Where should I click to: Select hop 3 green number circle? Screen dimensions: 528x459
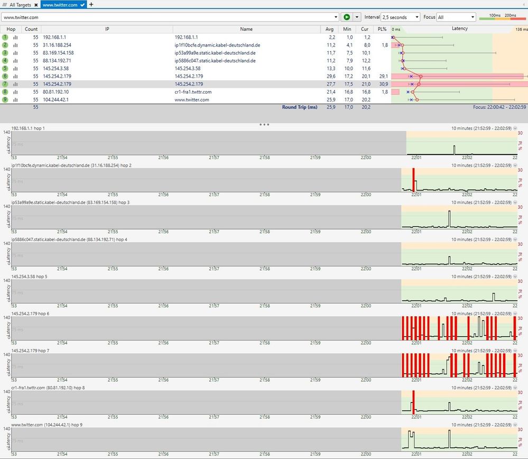click(5, 53)
